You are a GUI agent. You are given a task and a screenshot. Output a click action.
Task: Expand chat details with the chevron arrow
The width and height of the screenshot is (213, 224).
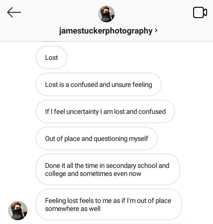pyautogui.click(x=156, y=30)
